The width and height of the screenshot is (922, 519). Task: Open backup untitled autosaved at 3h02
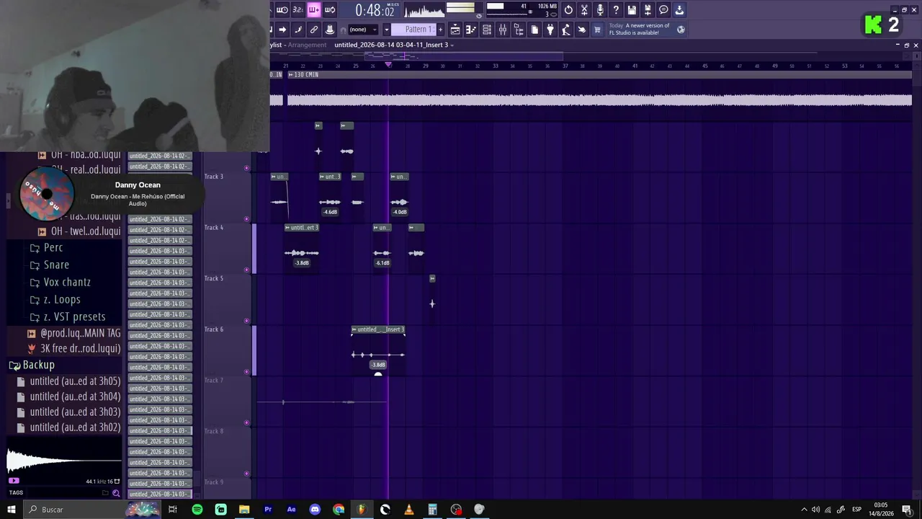click(x=75, y=428)
